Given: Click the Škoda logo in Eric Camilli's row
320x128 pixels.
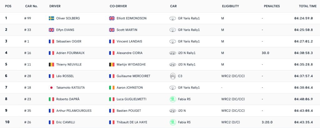Looking at the screenshot, I should (172, 122).
